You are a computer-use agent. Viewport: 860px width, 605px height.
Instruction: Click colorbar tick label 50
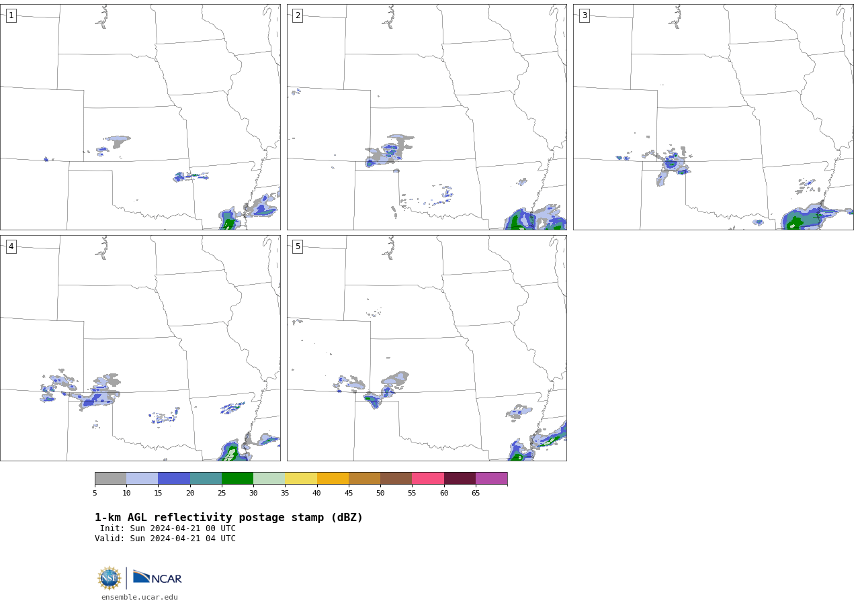click(380, 494)
